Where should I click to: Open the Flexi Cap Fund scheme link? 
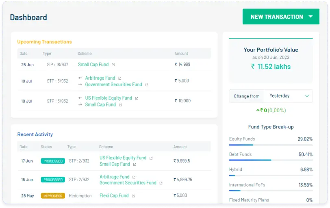114,195
